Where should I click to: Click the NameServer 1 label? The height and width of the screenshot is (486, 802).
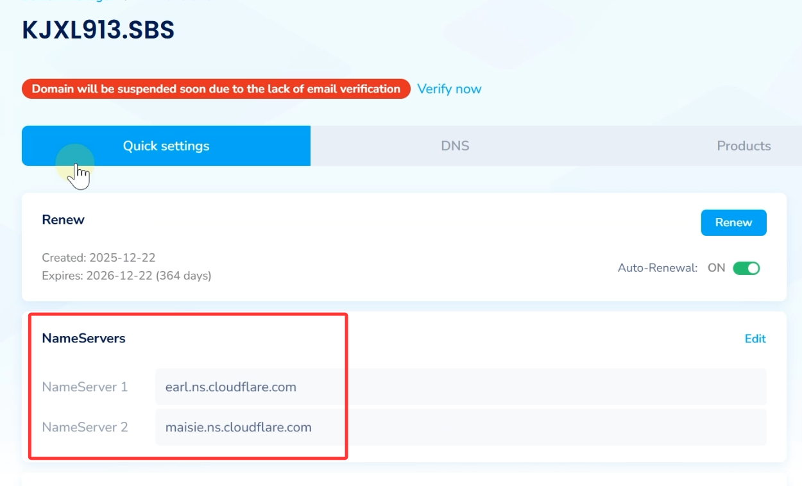(85, 387)
